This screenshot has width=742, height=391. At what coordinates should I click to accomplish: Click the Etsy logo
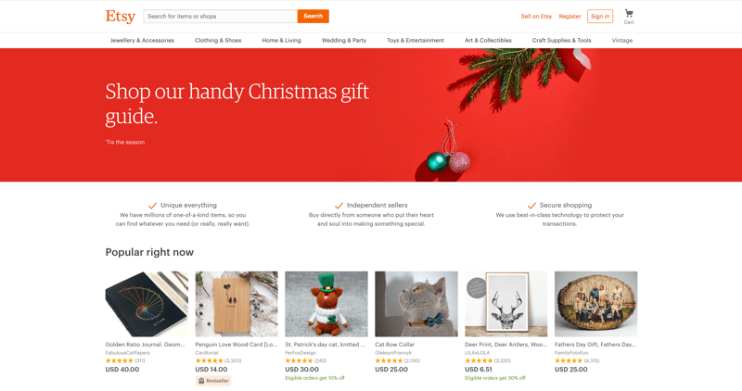coord(121,17)
